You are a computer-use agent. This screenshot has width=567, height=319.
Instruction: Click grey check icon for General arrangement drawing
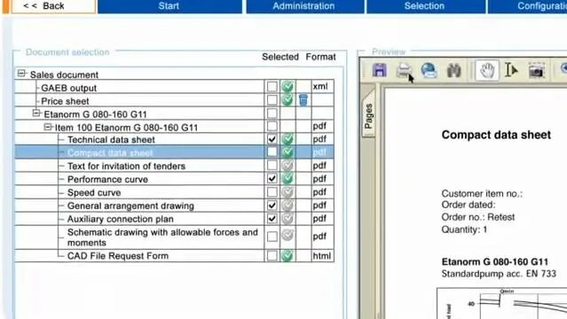[x=287, y=206]
